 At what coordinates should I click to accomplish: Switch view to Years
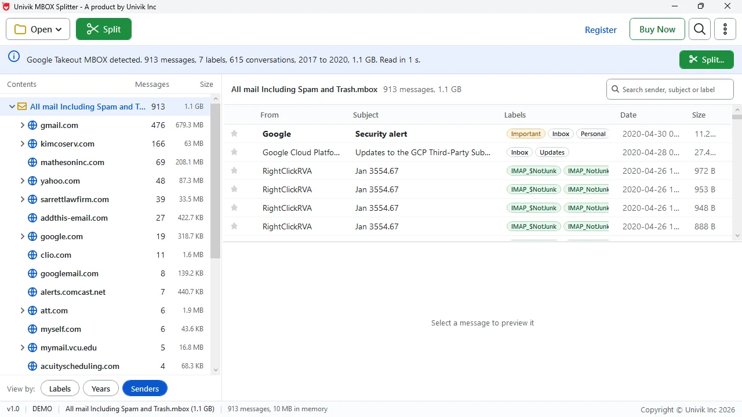pyautogui.click(x=101, y=389)
